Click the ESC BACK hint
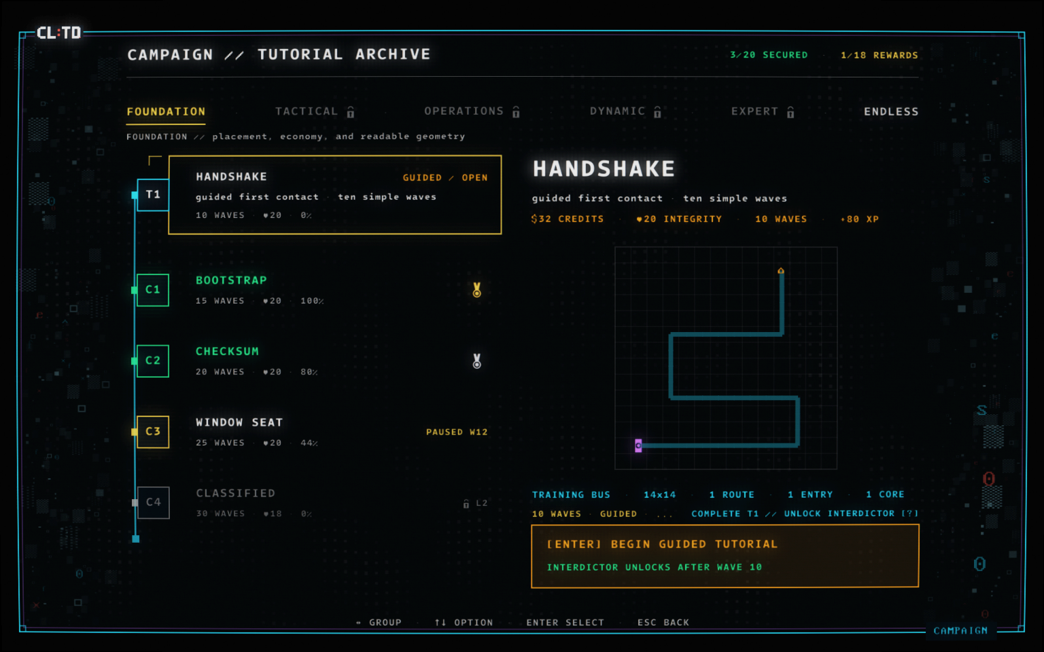The image size is (1044, 652). coord(663,622)
